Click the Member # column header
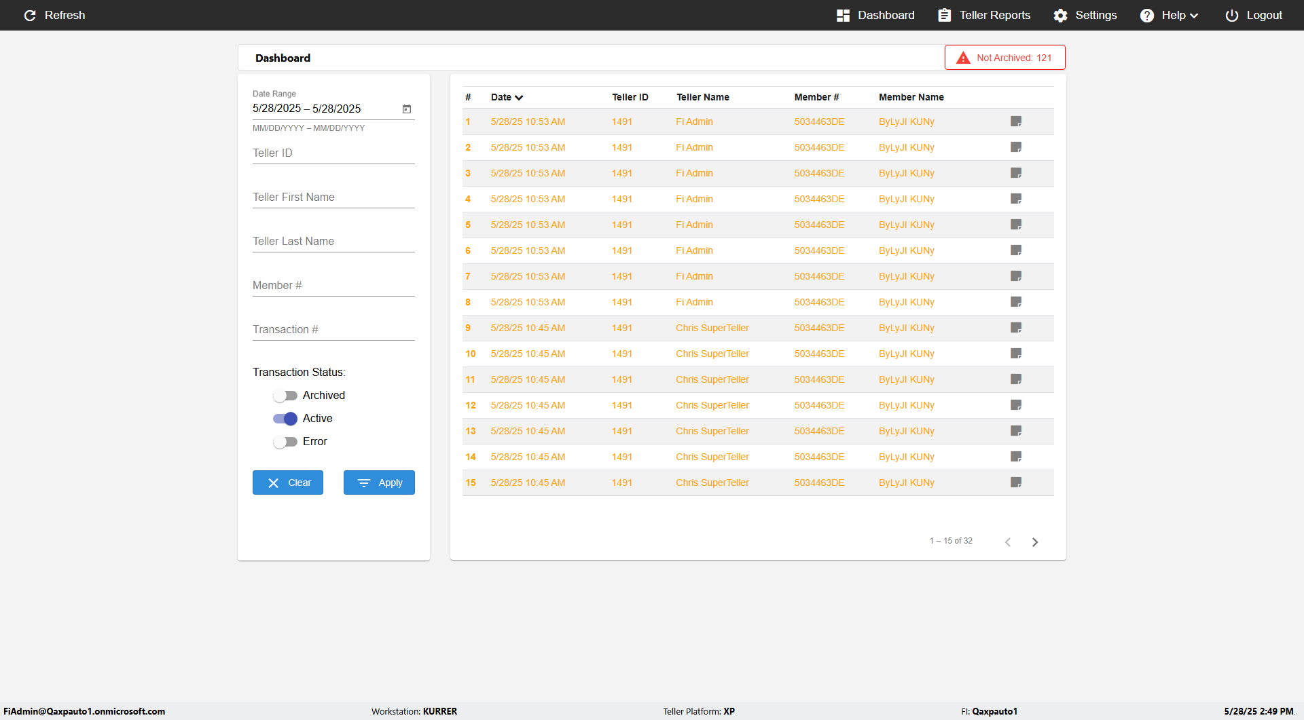Image resolution: width=1304 pixels, height=720 pixels. 816,97
